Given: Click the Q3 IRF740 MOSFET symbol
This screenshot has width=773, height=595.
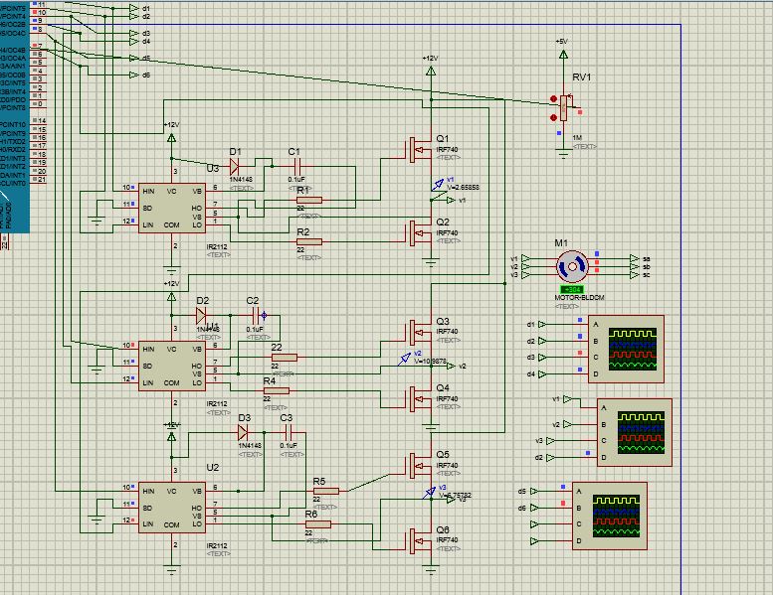Looking at the screenshot, I should [419, 332].
